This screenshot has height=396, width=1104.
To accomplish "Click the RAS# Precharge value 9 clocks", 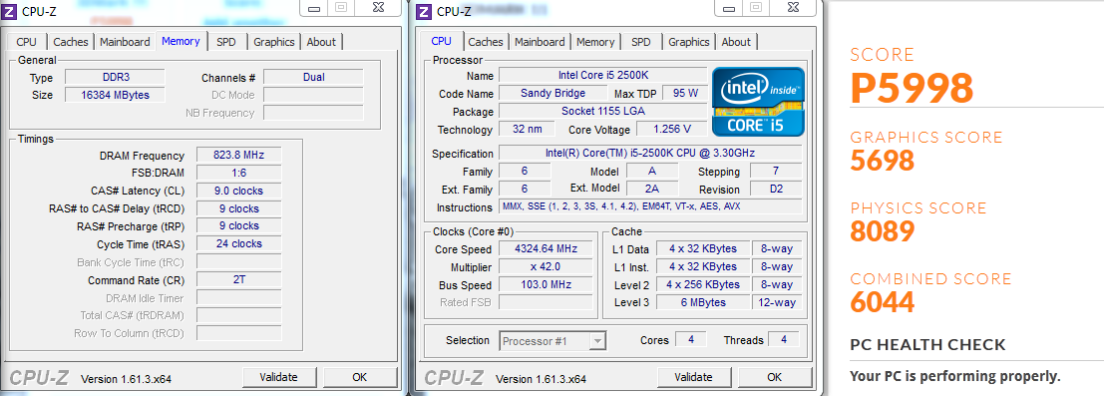I will click(238, 226).
